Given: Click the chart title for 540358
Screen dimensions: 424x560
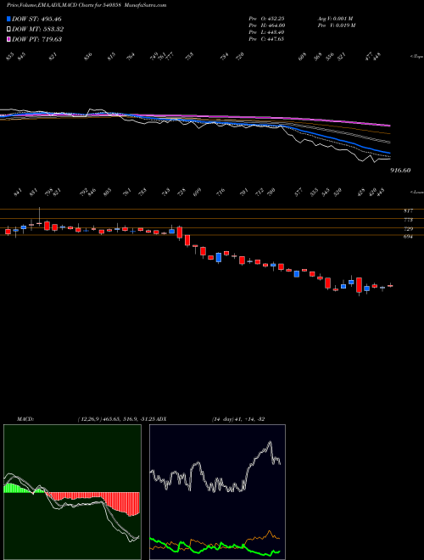Looking at the screenshot, I should pyautogui.click(x=86, y=5).
